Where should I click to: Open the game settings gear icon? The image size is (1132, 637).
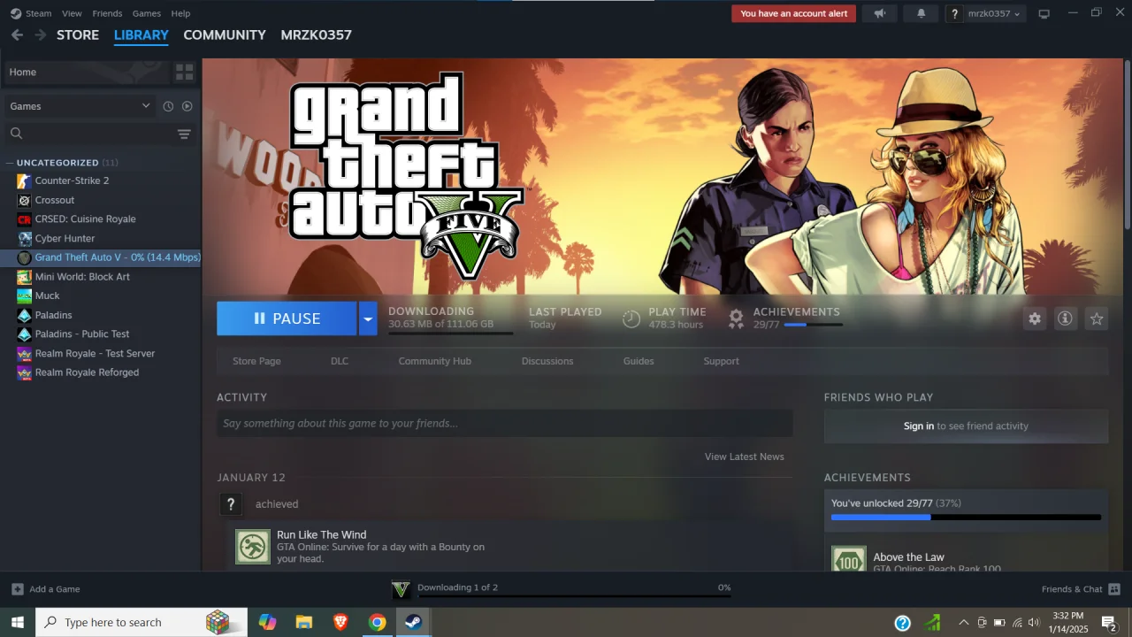point(1035,318)
